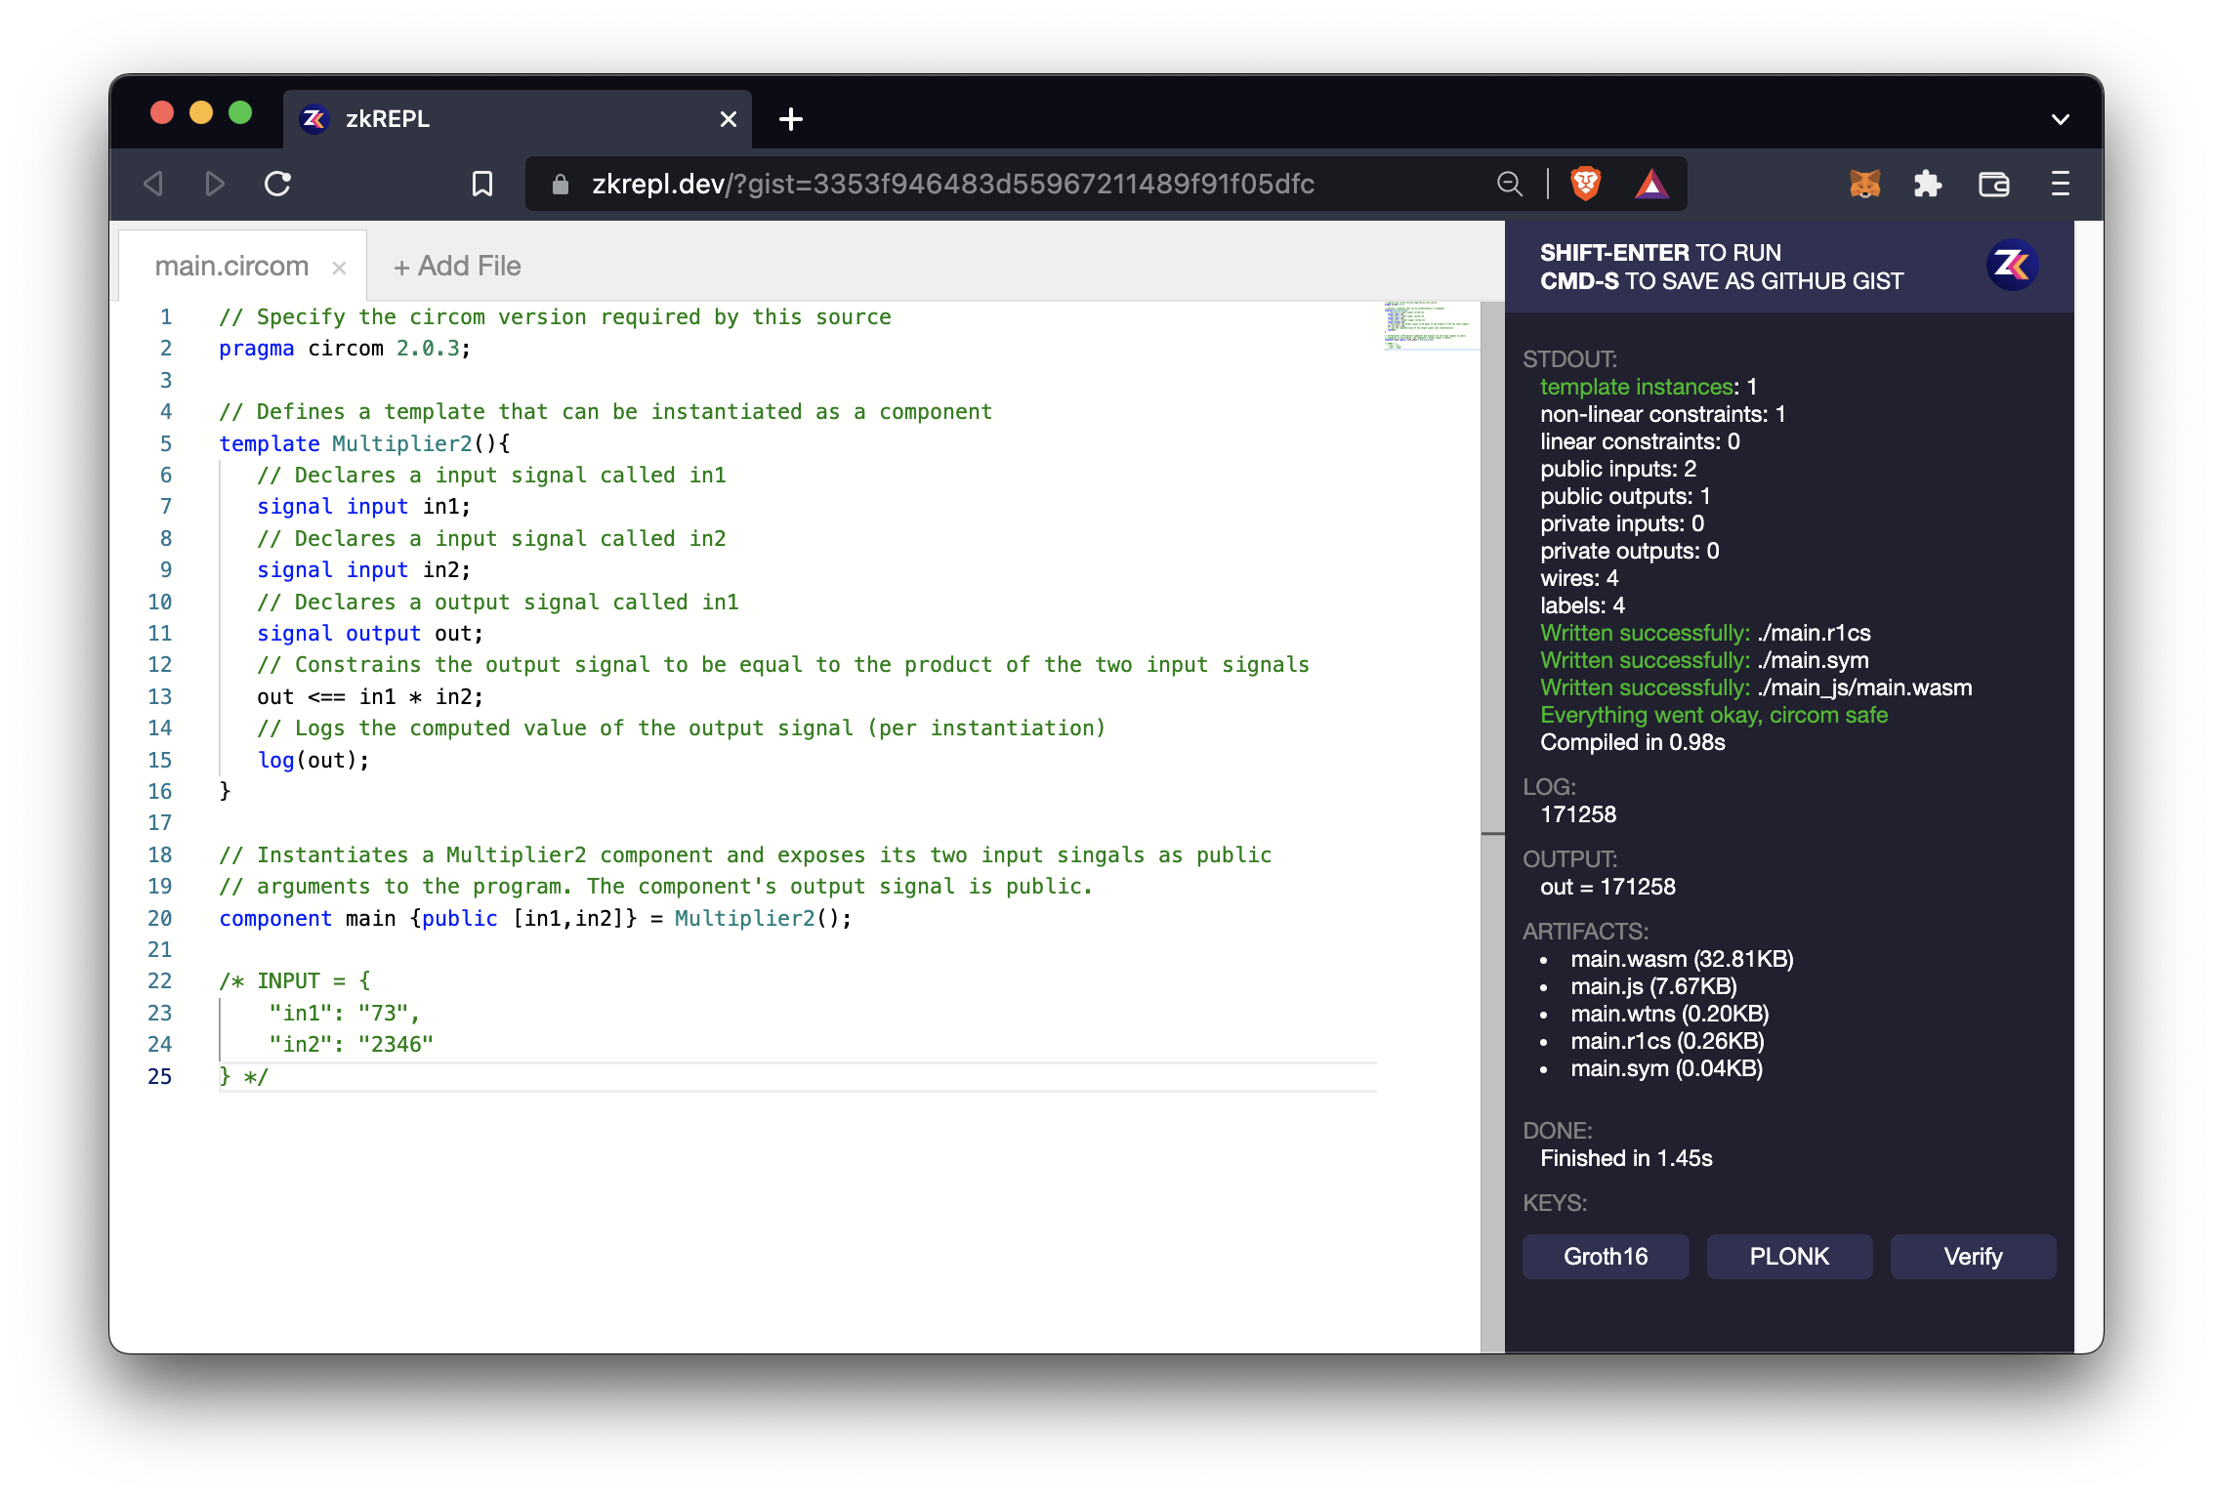2213x1498 pixels.
Task: Select the main.circom file tab
Action: pos(231,266)
